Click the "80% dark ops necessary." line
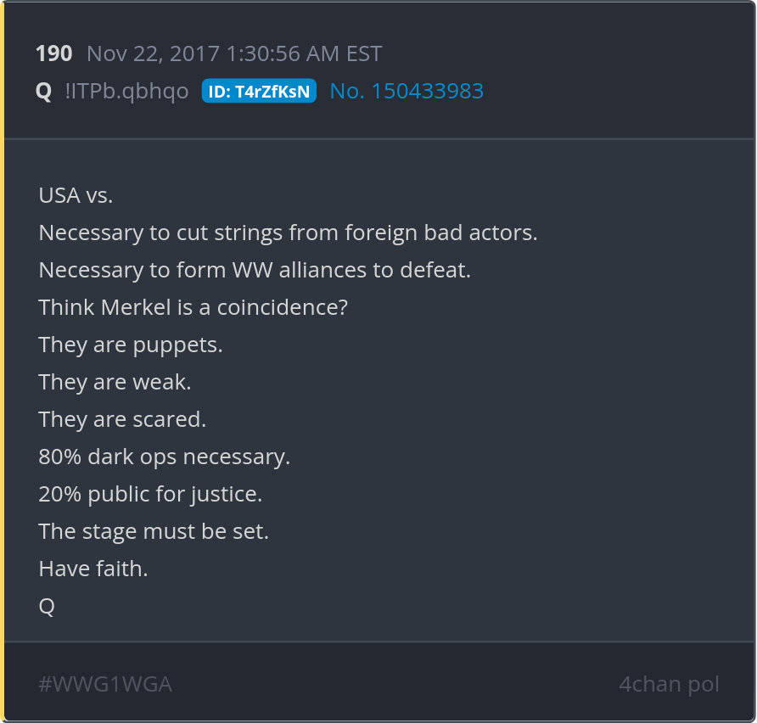 click(x=165, y=457)
